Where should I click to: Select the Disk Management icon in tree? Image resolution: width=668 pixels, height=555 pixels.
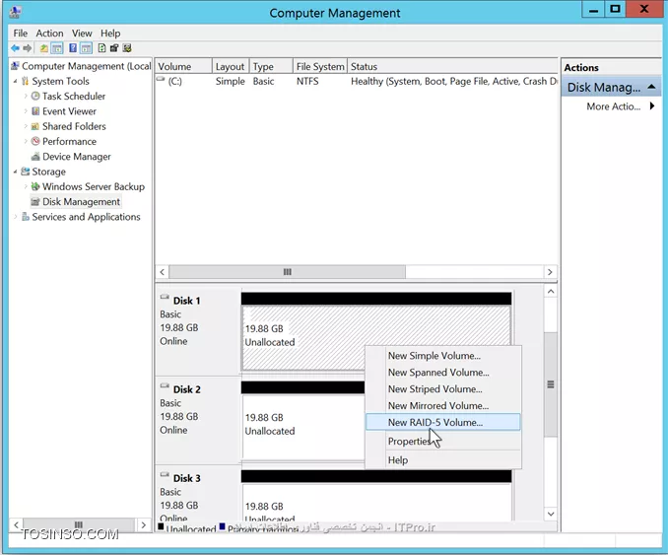[x=35, y=202]
